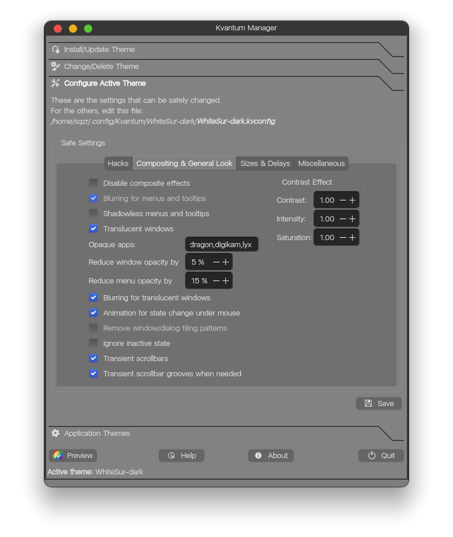This screenshot has height=537, width=453.
Task: Uncheck Transient scrollbar grooves when needed
Action: point(93,373)
